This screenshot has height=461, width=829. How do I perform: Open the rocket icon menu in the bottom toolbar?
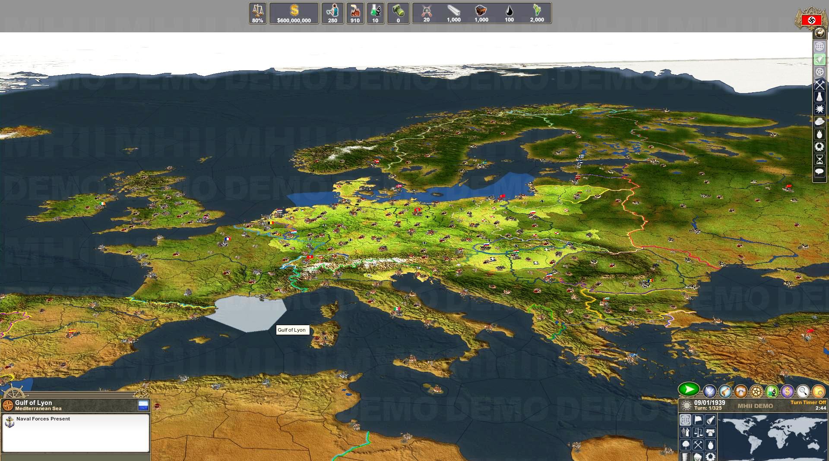click(x=725, y=391)
